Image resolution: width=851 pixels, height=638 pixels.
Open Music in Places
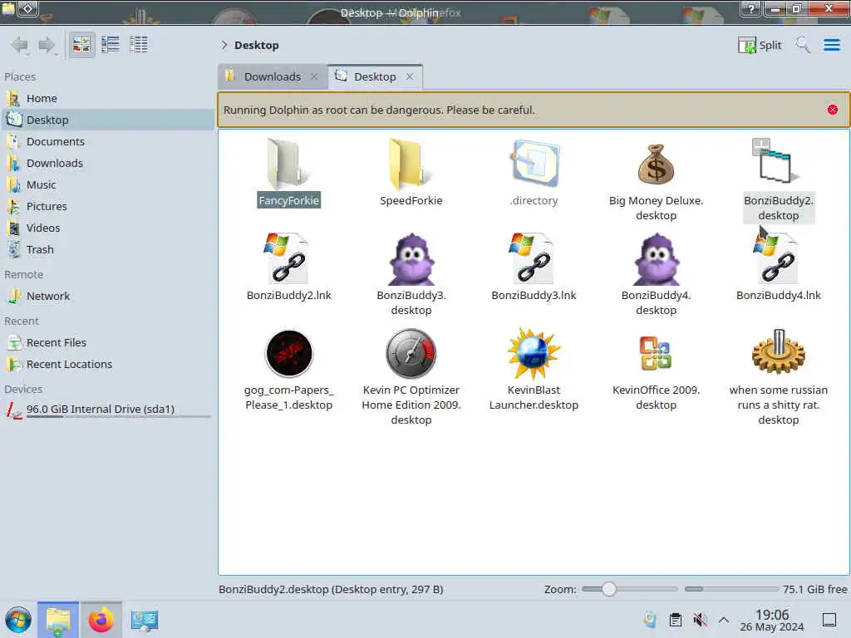pos(107,185)
